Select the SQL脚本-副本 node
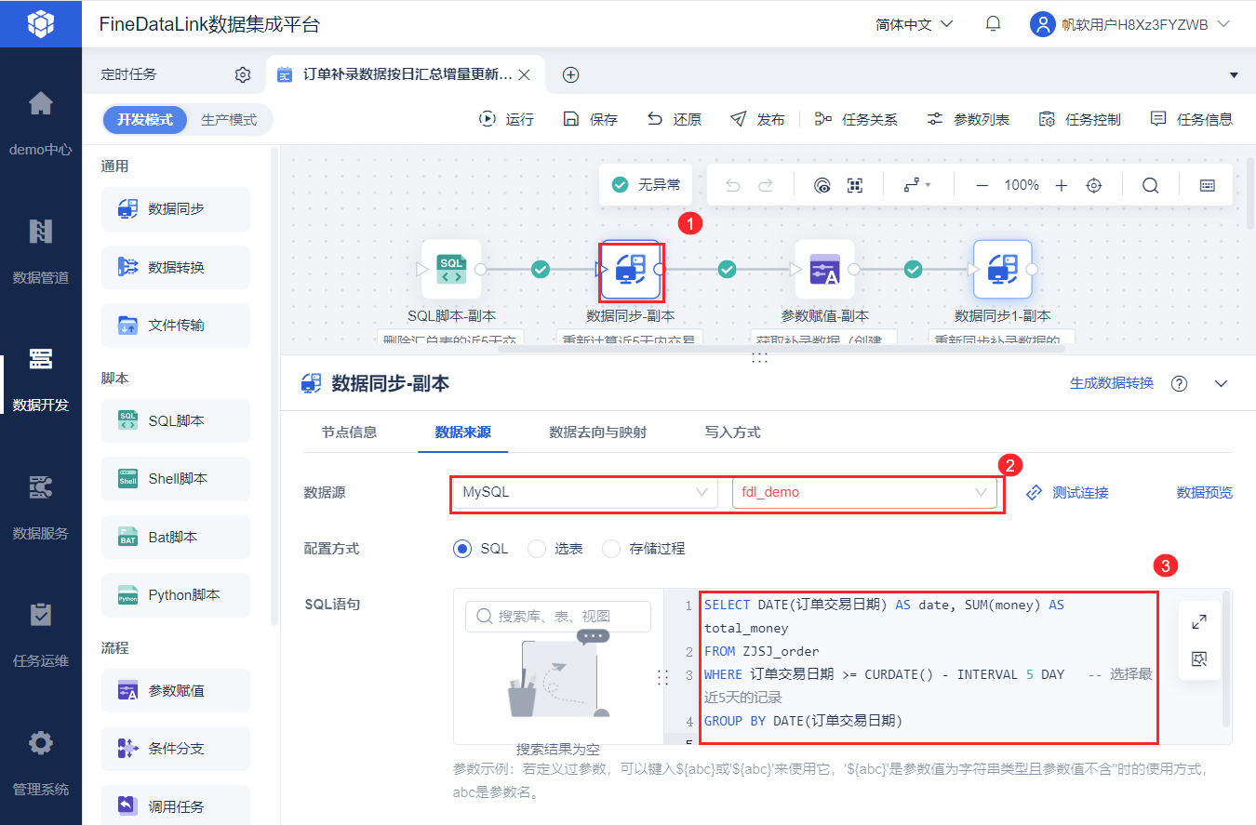 click(x=451, y=270)
